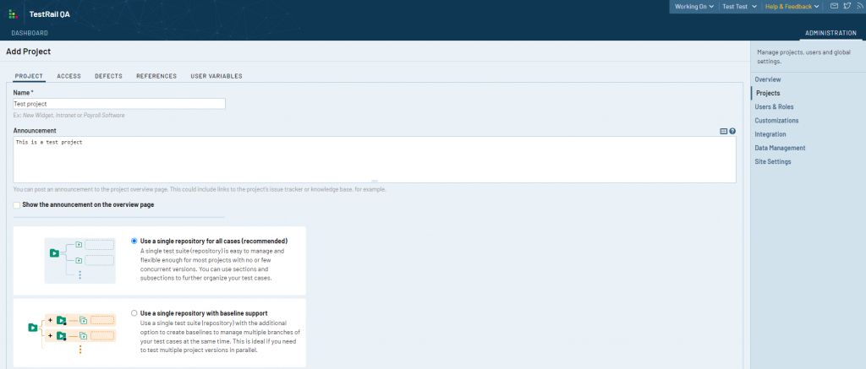Viewport: 866px width, 369px height.
Task: Expand the Working On dropdown
Action: (693, 7)
